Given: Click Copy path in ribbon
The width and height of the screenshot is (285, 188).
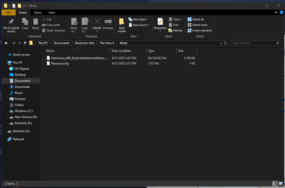Looking at the screenshot, I should [x=51, y=25].
